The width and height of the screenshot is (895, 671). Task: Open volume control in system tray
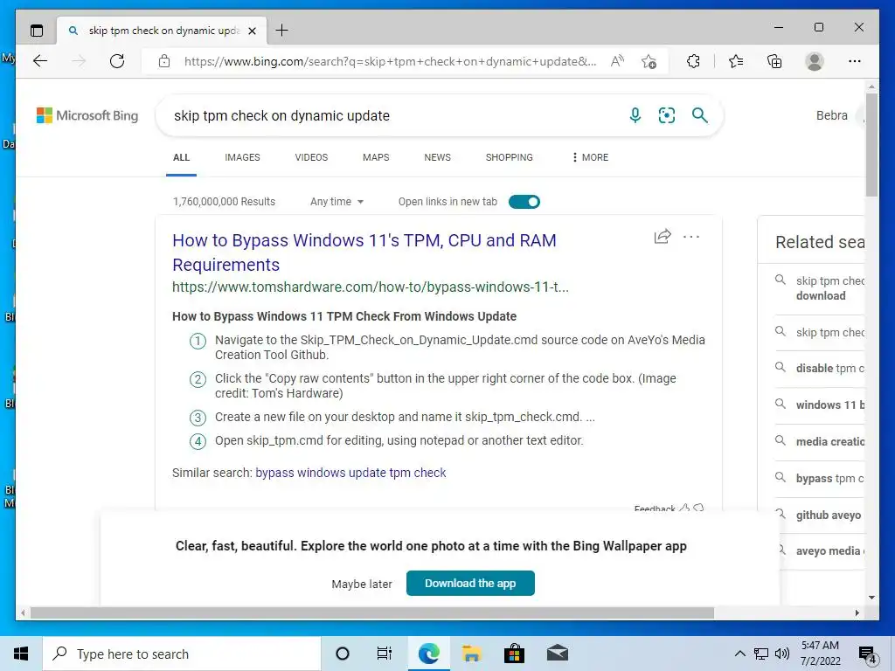coord(782,654)
